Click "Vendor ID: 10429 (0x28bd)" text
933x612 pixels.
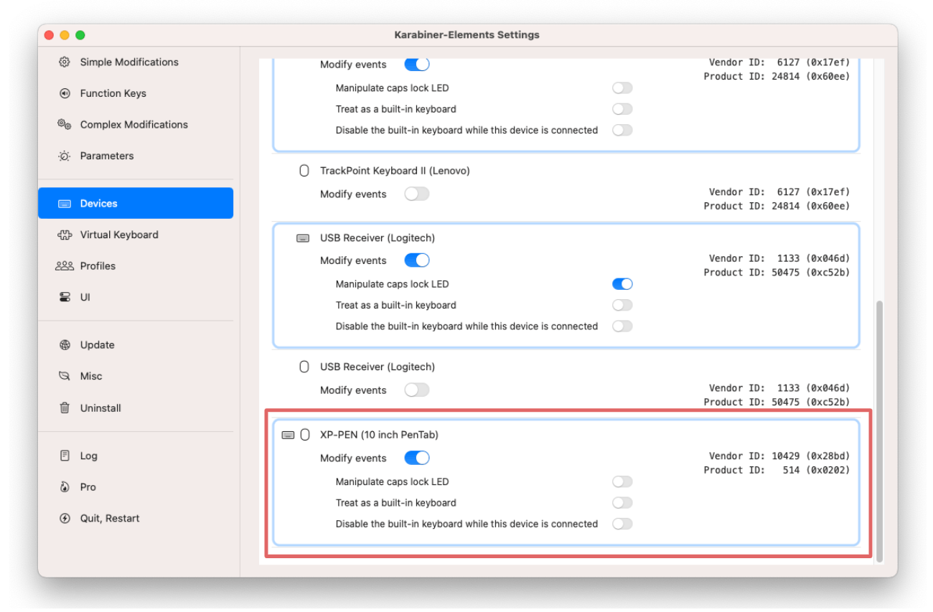(x=779, y=456)
